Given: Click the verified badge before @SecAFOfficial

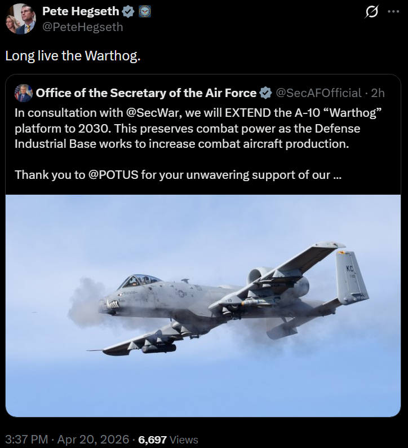Looking at the screenshot, I should pyautogui.click(x=265, y=93).
